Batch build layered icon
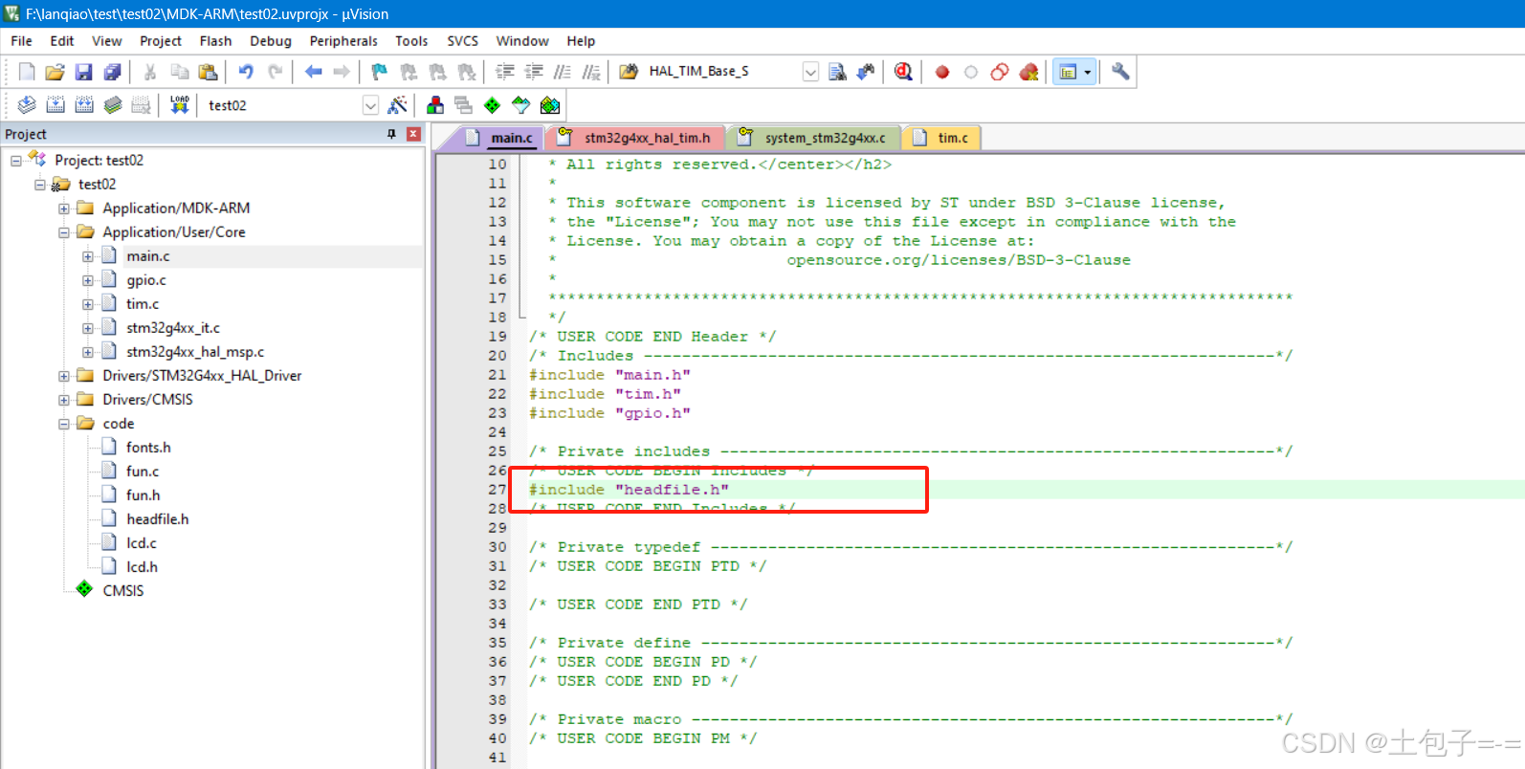Screen dimensions: 1525x769 click(113, 105)
